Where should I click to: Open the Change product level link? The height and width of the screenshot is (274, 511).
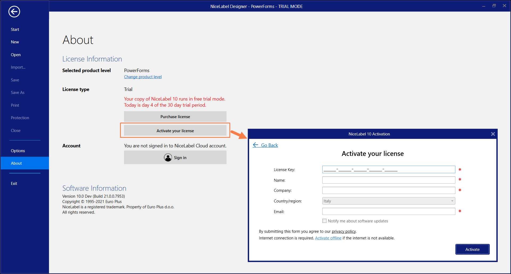pyautogui.click(x=143, y=77)
